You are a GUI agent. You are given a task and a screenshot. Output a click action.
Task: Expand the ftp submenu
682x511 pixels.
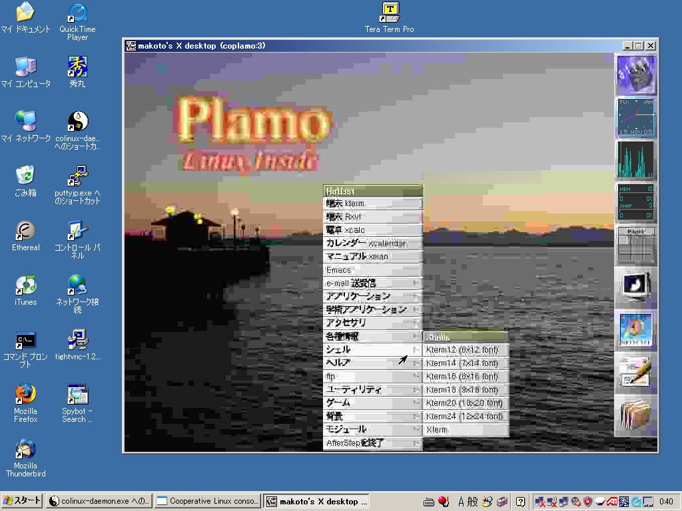(373, 377)
